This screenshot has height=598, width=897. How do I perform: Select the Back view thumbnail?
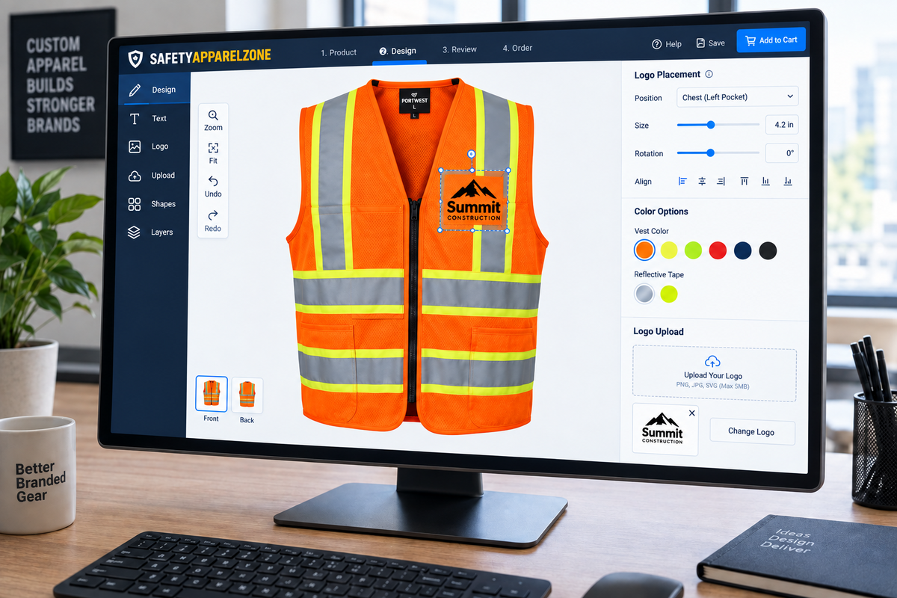click(x=247, y=395)
